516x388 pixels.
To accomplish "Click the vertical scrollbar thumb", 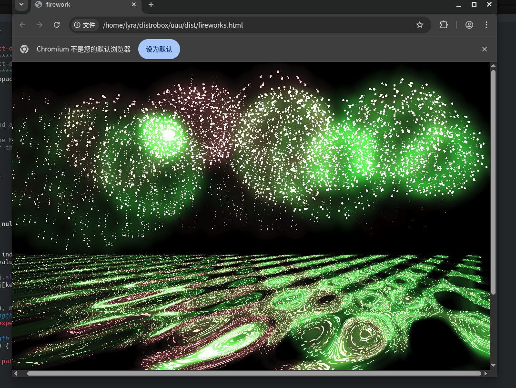I will (493, 181).
